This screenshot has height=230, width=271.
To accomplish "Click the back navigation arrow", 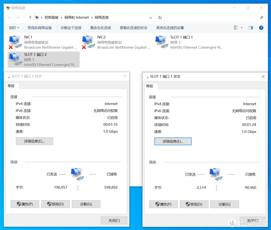I will point(9,17).
